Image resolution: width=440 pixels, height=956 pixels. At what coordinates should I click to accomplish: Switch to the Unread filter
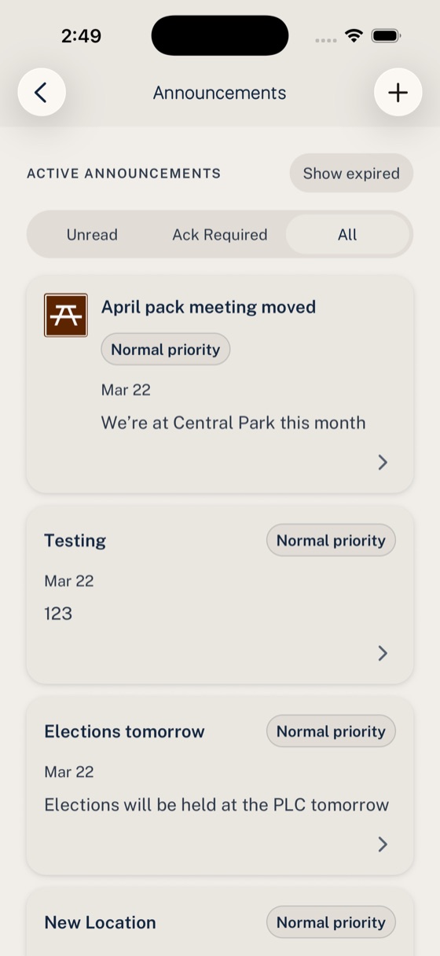tap(92, 234)
